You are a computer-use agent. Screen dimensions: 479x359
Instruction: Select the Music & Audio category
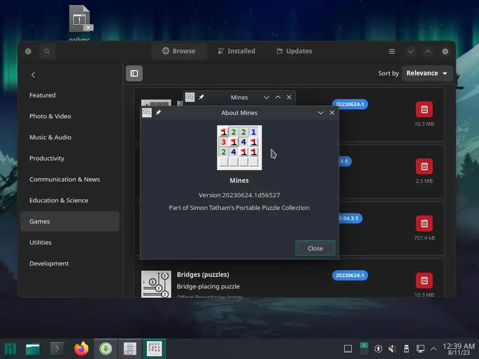70,137
